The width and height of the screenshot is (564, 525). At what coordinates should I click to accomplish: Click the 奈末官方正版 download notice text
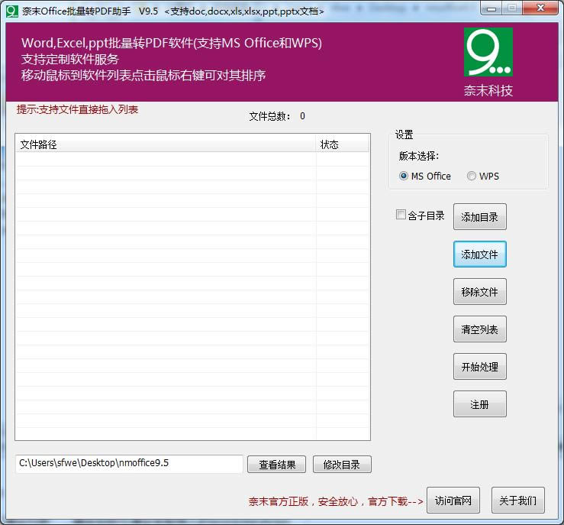coord(336,501)
